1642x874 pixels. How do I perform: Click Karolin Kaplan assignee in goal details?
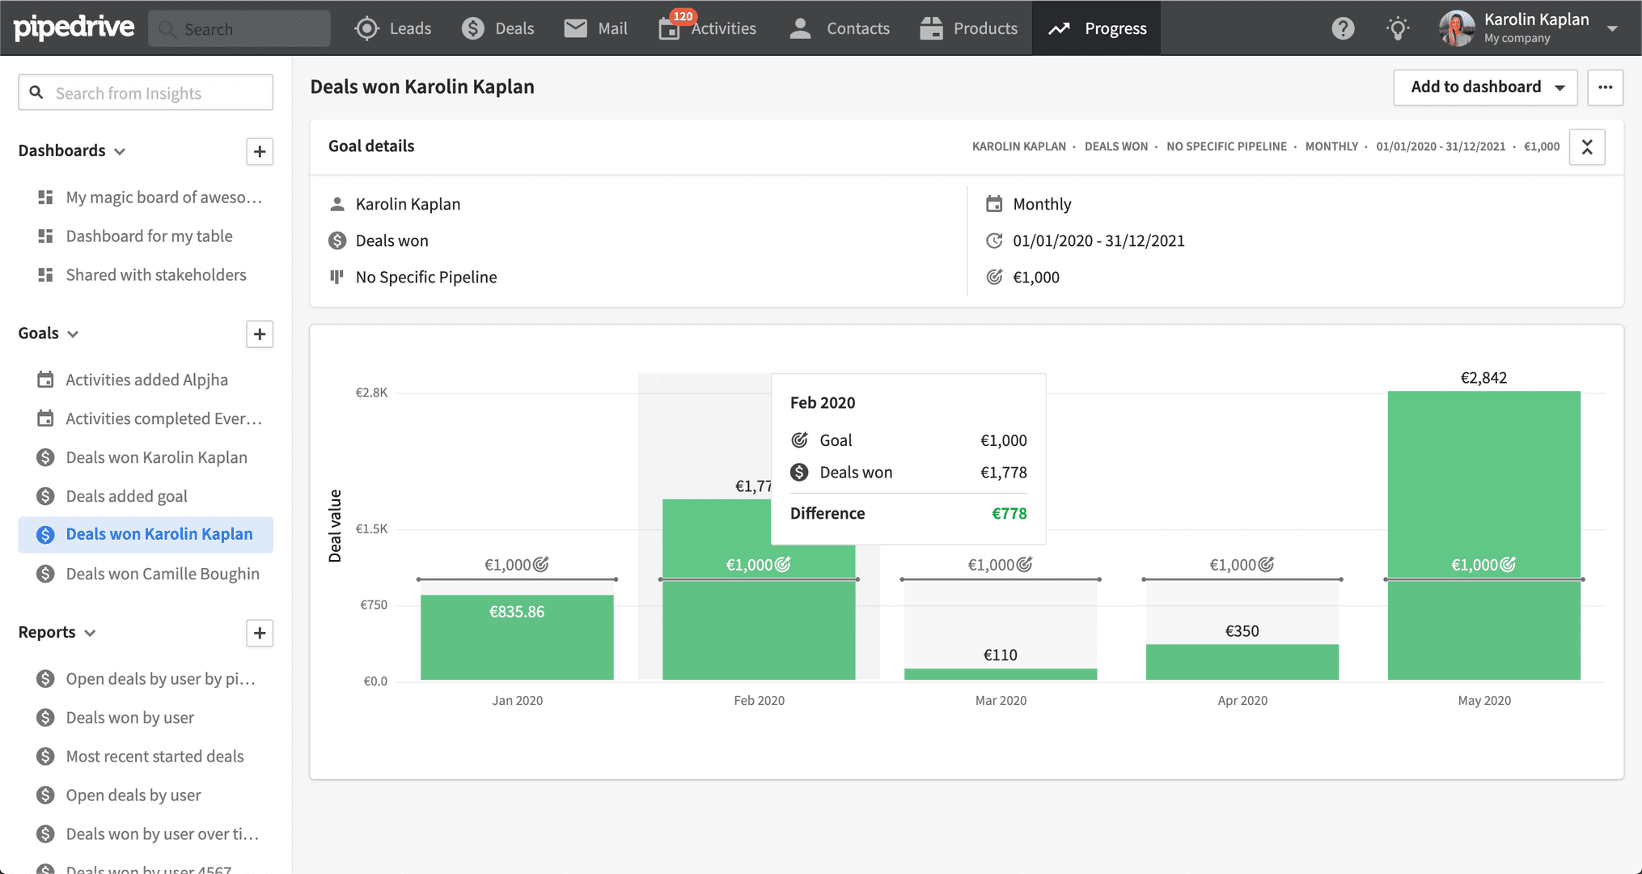[x=408, y=205]
